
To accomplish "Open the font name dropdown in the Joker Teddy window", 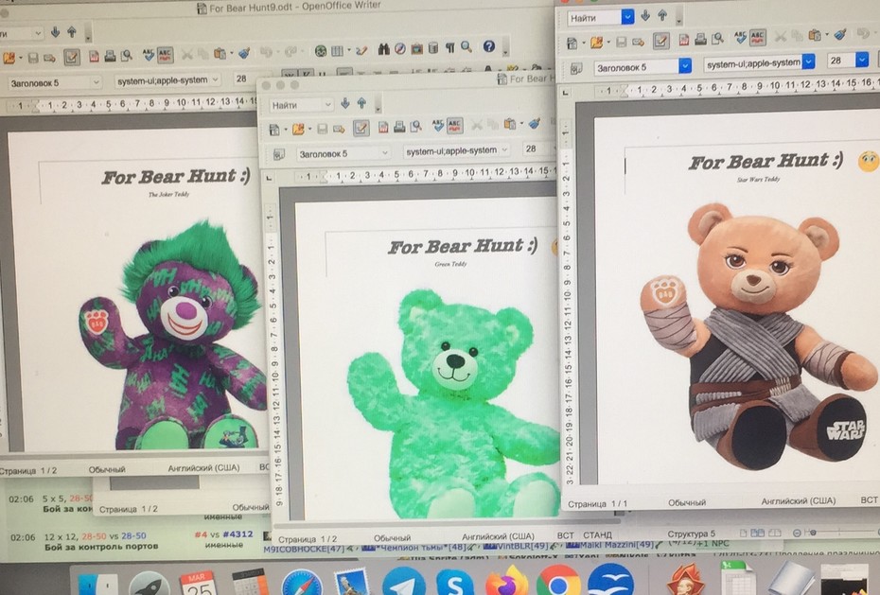I will (215, 79).
